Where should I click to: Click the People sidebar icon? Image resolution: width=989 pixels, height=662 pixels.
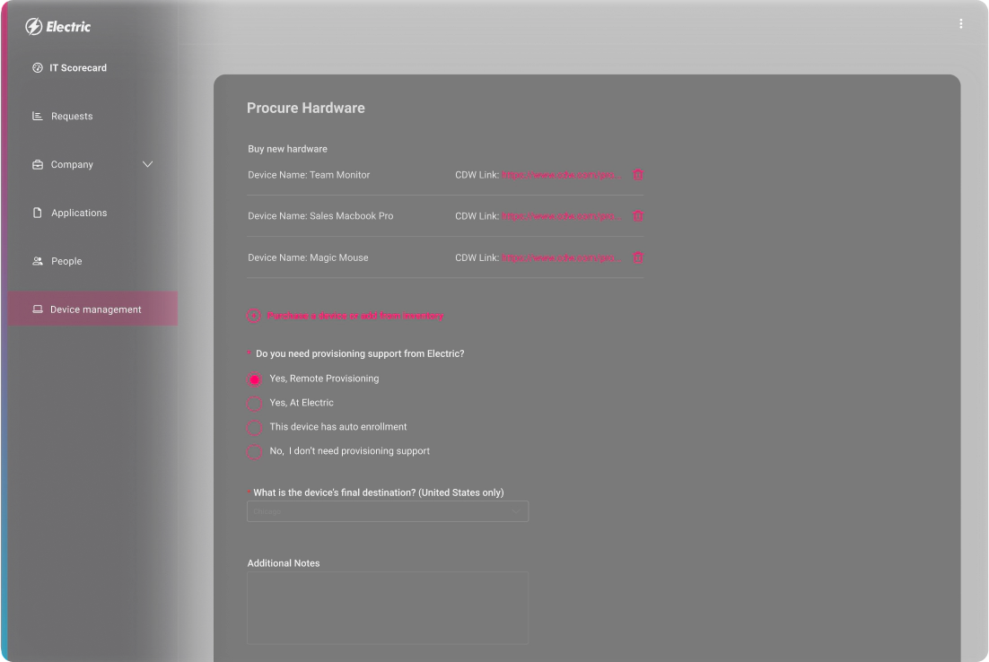(37, 261)
